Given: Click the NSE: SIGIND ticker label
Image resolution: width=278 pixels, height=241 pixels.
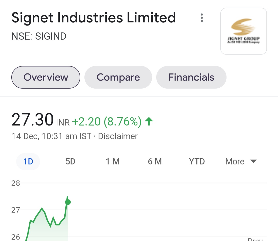Looking at the screenshot, I should (x=39, y=36).
